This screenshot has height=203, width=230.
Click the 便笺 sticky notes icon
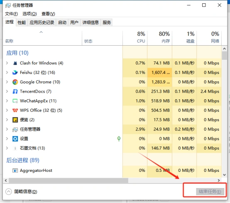click(15, 120)
